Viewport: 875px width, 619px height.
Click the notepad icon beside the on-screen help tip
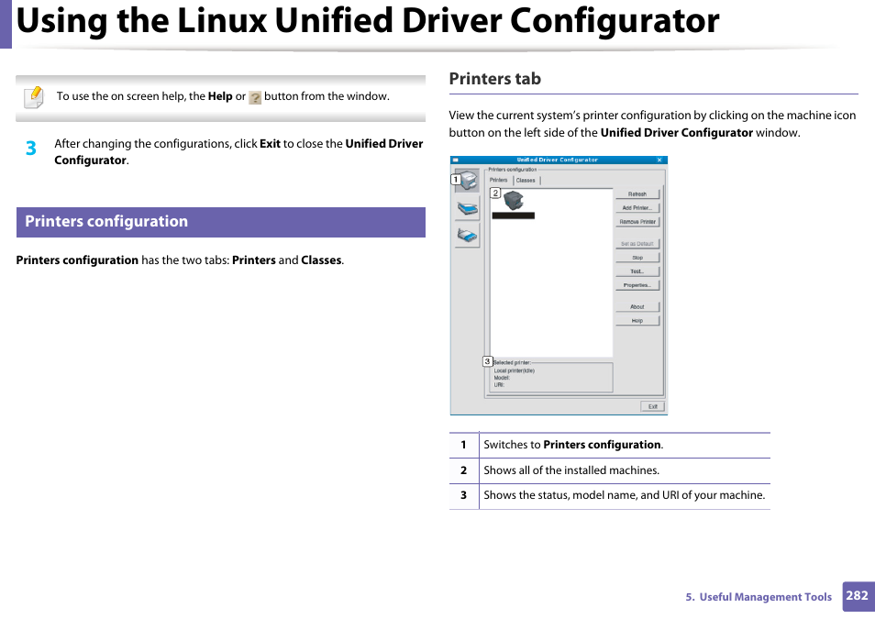33,96
